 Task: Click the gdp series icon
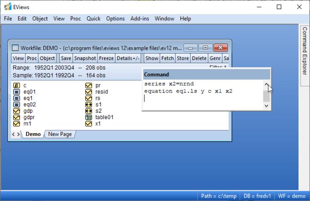[17, 111]
